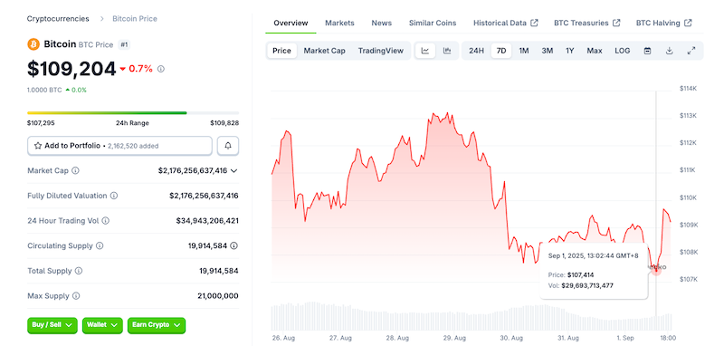Expand the Market Cap value chevron
The height and width of the screenshot is (346, 724).
click(233, 170)
